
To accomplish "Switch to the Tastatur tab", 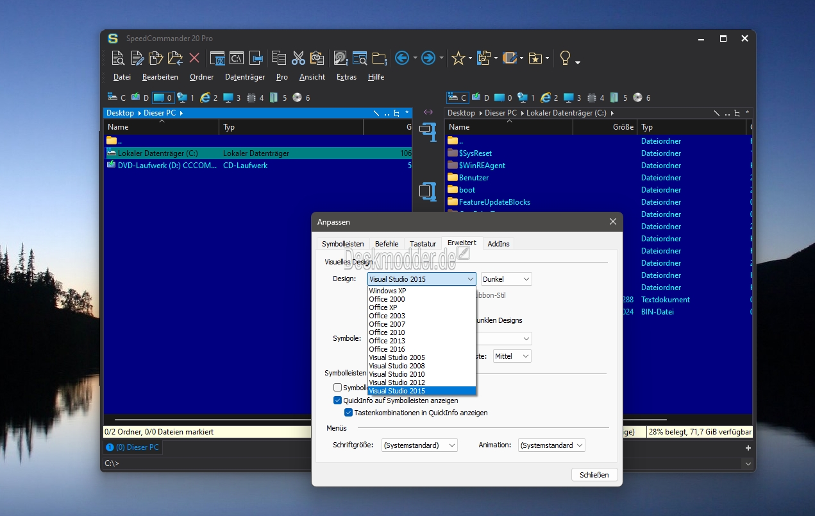I will (x=423, y=244).
